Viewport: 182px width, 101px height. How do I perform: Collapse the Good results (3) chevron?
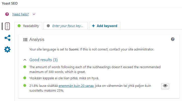point(25,60)
